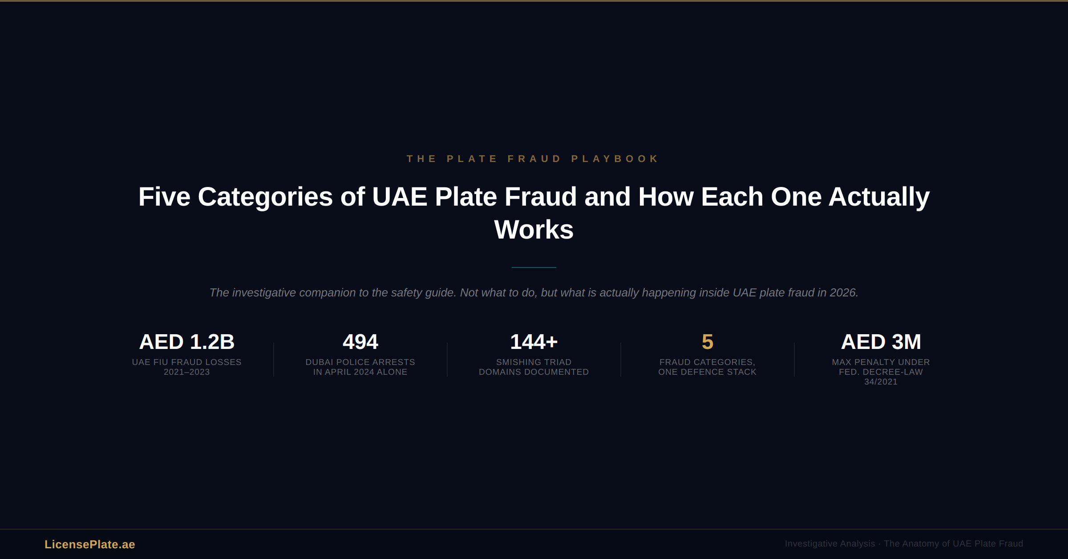Click "The Plate Fraud Playbook" eyebrow heading

tap(533, 159)
